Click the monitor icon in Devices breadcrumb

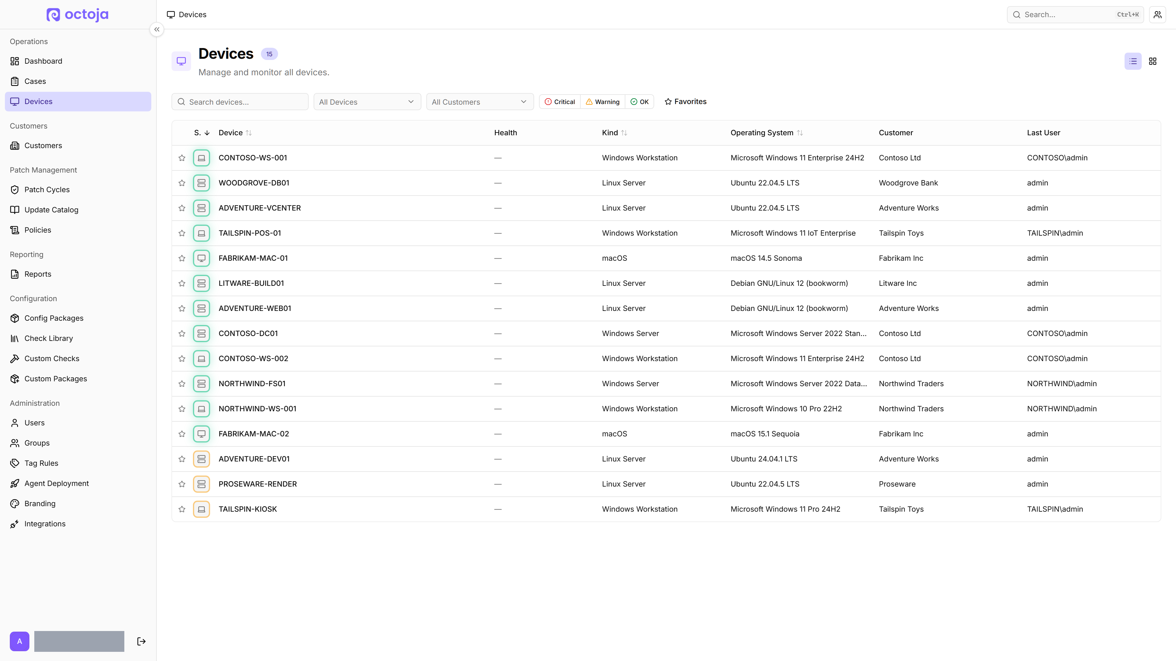tap(171, 15)
